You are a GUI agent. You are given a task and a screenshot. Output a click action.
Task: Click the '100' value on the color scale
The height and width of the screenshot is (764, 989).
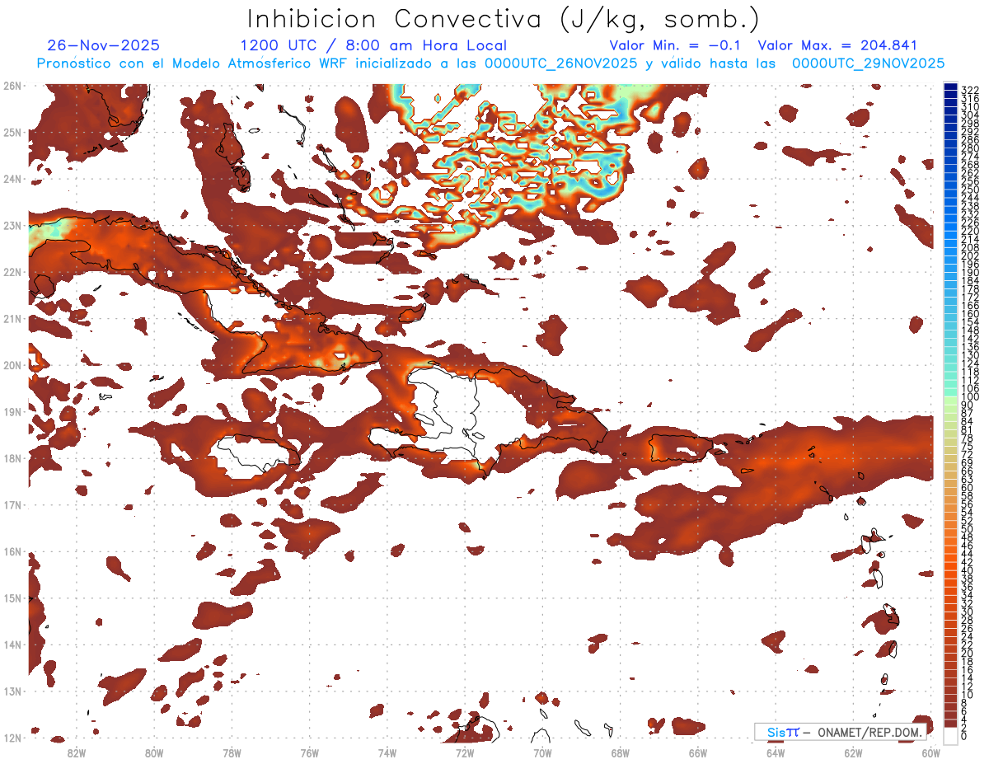click(x=969, y=398)
